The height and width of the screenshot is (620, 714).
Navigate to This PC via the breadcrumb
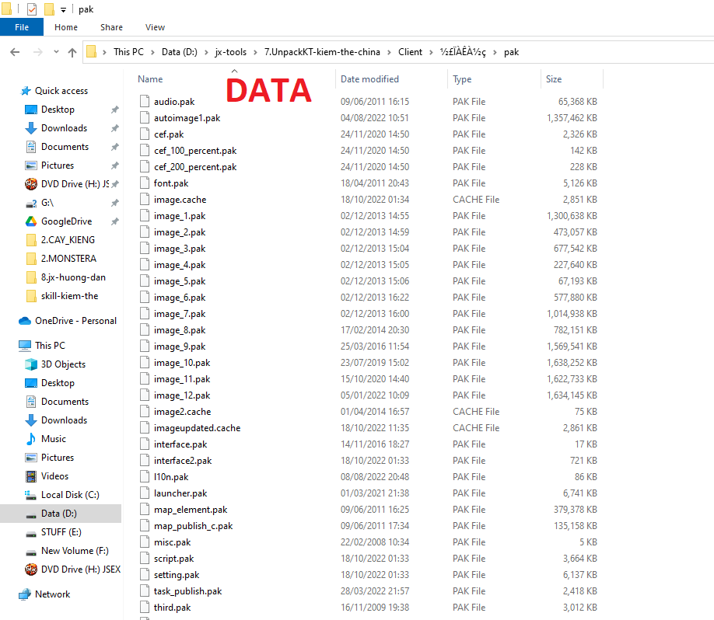pyautogui.click(x=129, y=51)
